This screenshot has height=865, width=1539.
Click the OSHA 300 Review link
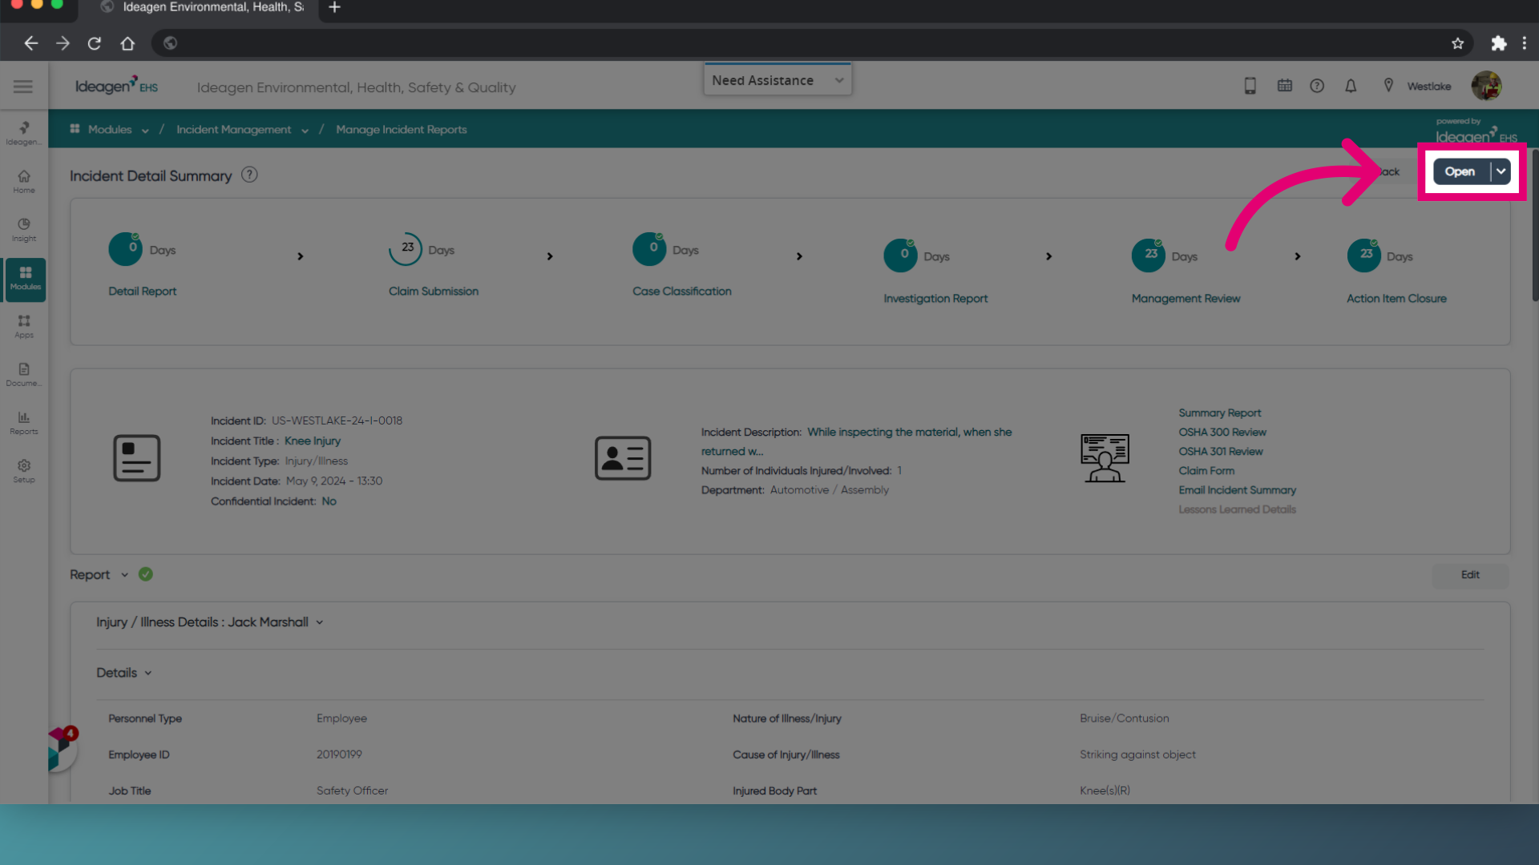click(1222, 432)
